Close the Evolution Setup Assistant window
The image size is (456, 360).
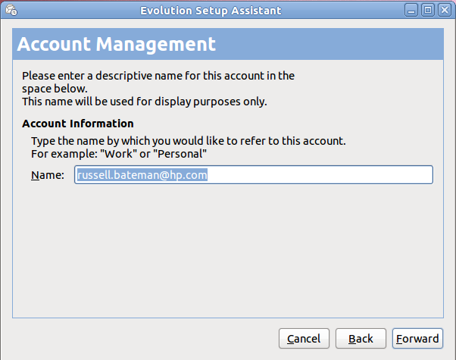click(445, 10)
